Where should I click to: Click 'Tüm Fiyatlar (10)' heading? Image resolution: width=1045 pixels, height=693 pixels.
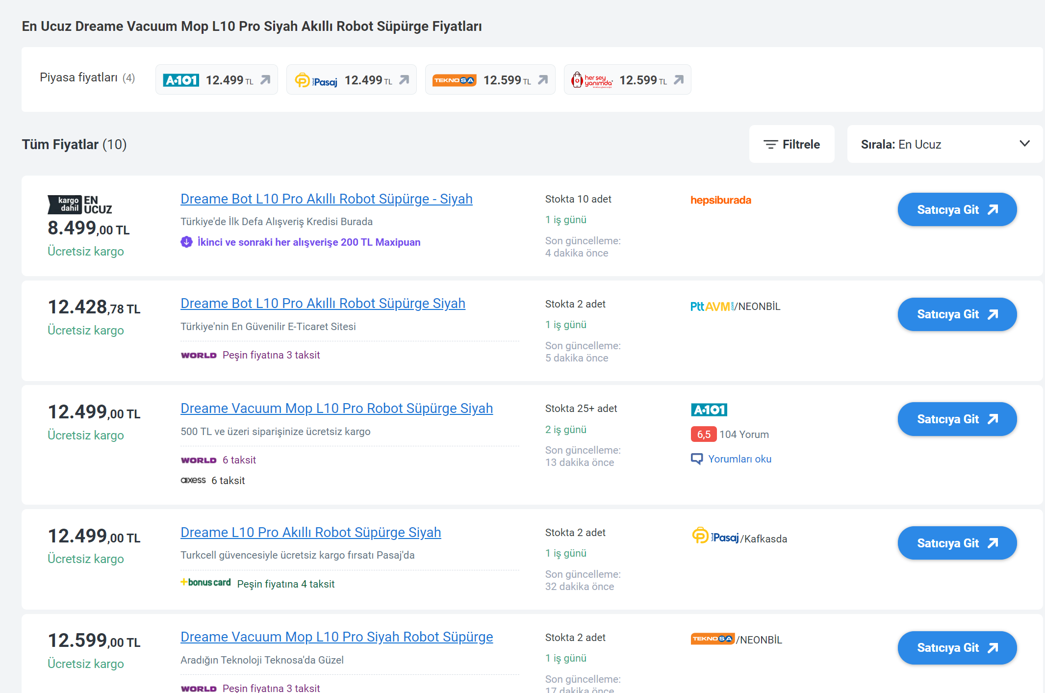point(74,144)
